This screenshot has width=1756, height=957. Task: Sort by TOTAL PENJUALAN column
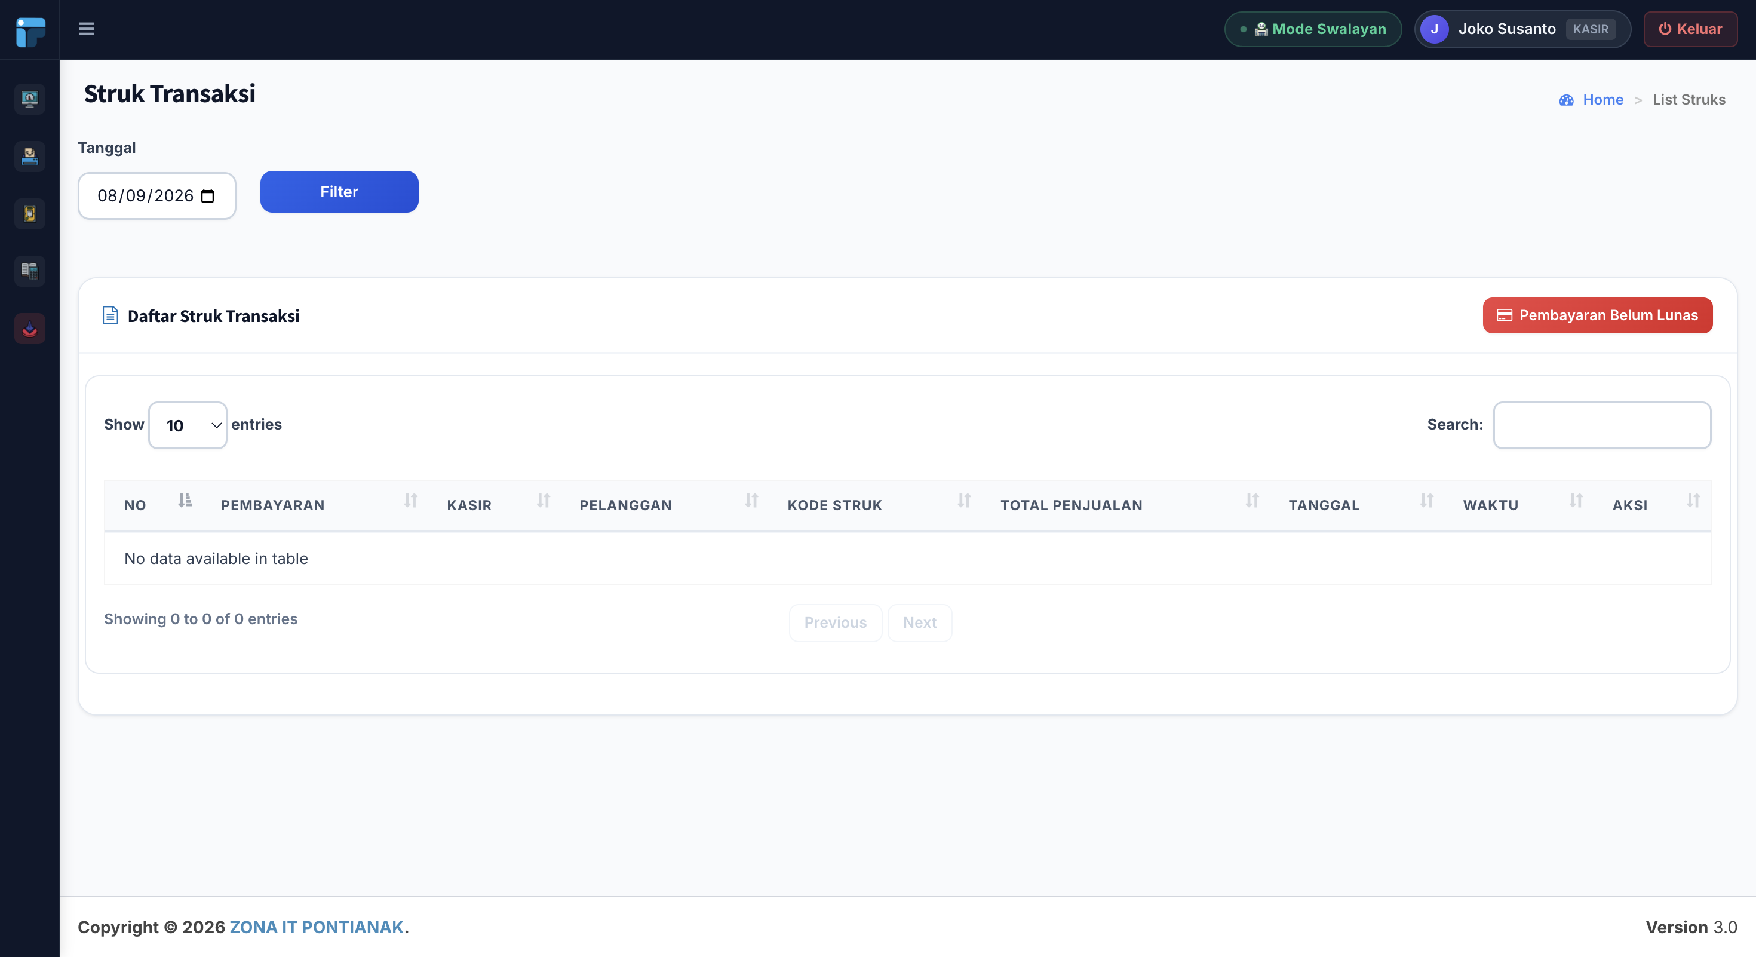pyautogui.click(x=1125, y=505)
